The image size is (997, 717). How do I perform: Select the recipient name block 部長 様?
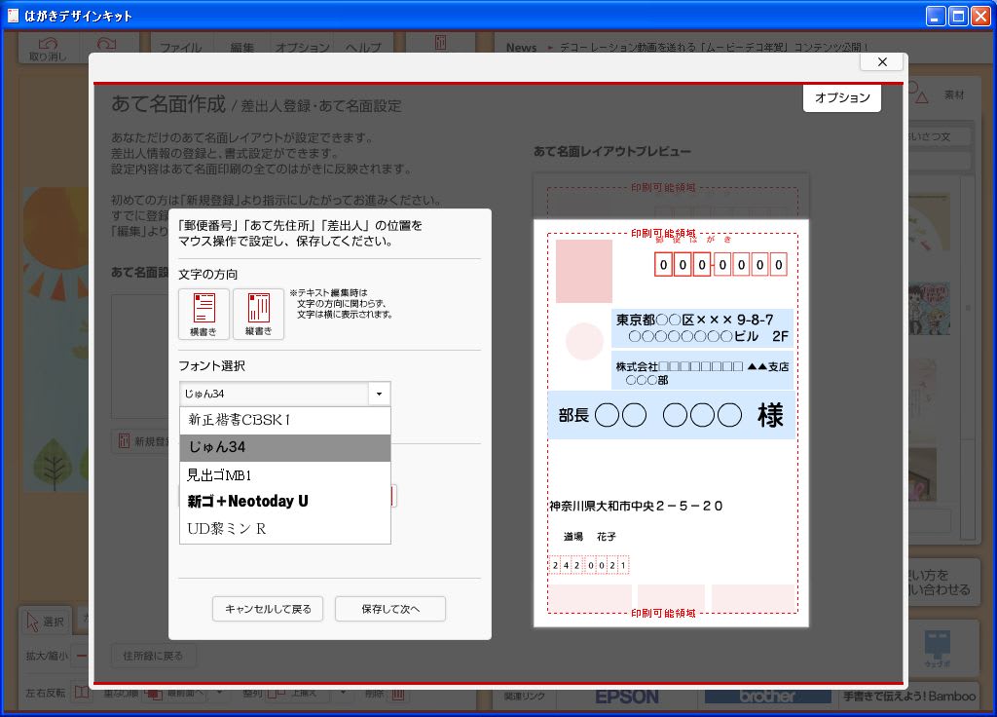pyautogui.click(x=671, y=416)
